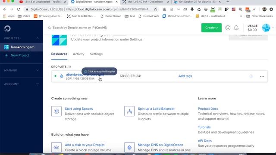Click Add a disk to your Droplet

(85, 145)
